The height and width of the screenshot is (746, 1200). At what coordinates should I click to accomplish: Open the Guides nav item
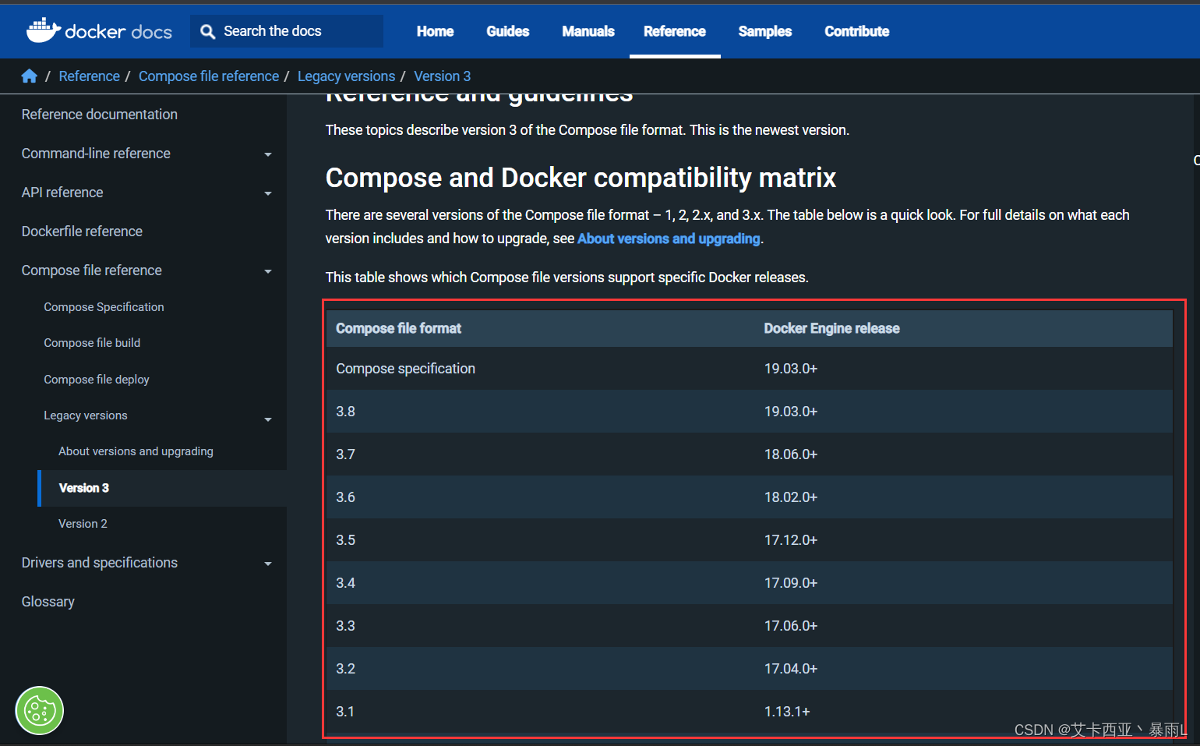point(508,31)
